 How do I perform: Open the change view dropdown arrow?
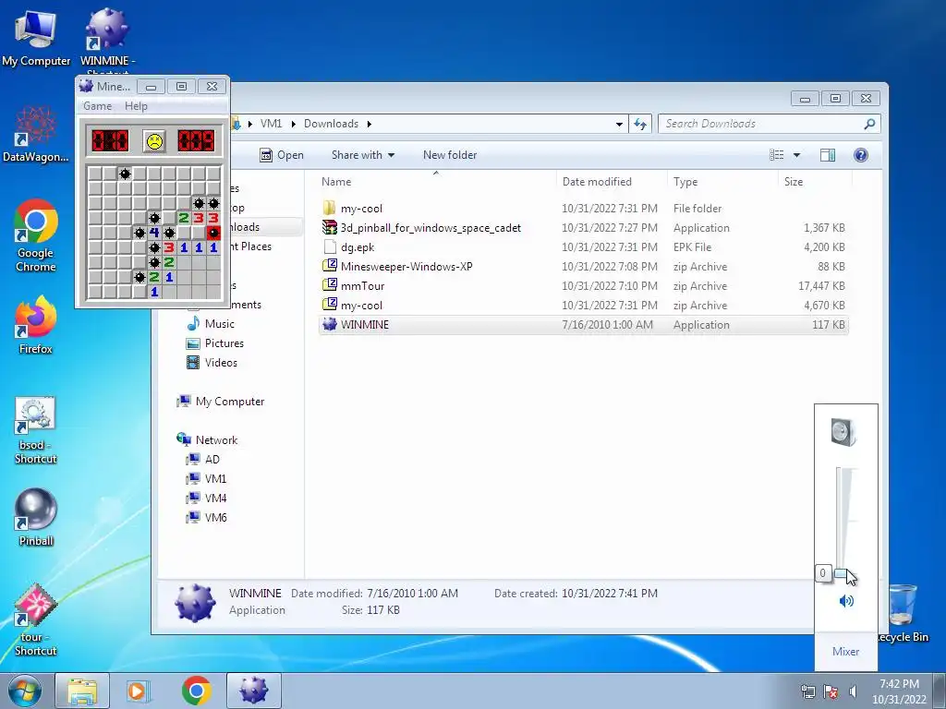point(796,155)
